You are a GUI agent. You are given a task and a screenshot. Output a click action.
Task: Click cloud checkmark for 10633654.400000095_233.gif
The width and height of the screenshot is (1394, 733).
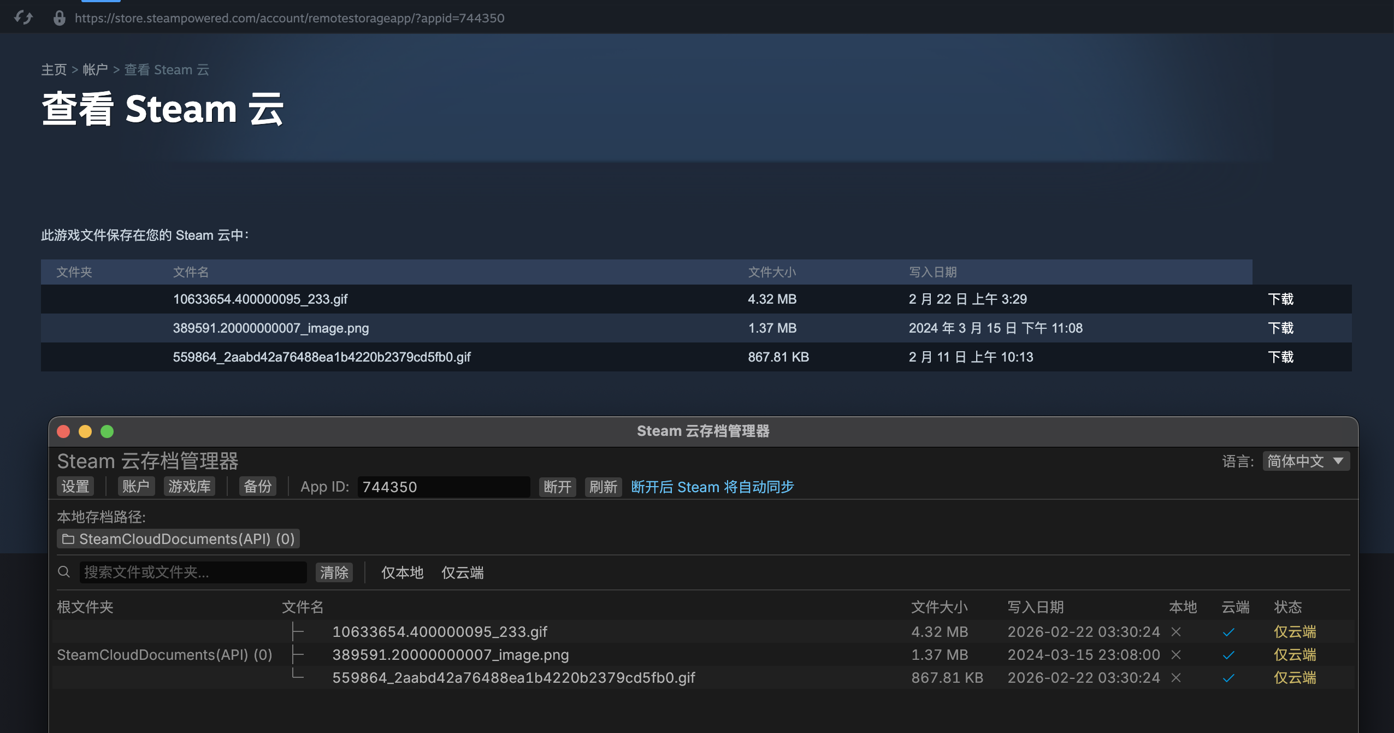pyautogui.click(x=1228, y=632)
